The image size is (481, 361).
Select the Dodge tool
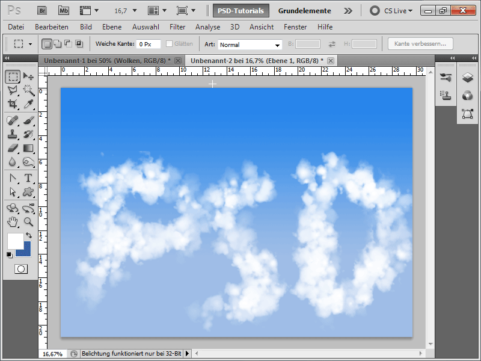28,162
